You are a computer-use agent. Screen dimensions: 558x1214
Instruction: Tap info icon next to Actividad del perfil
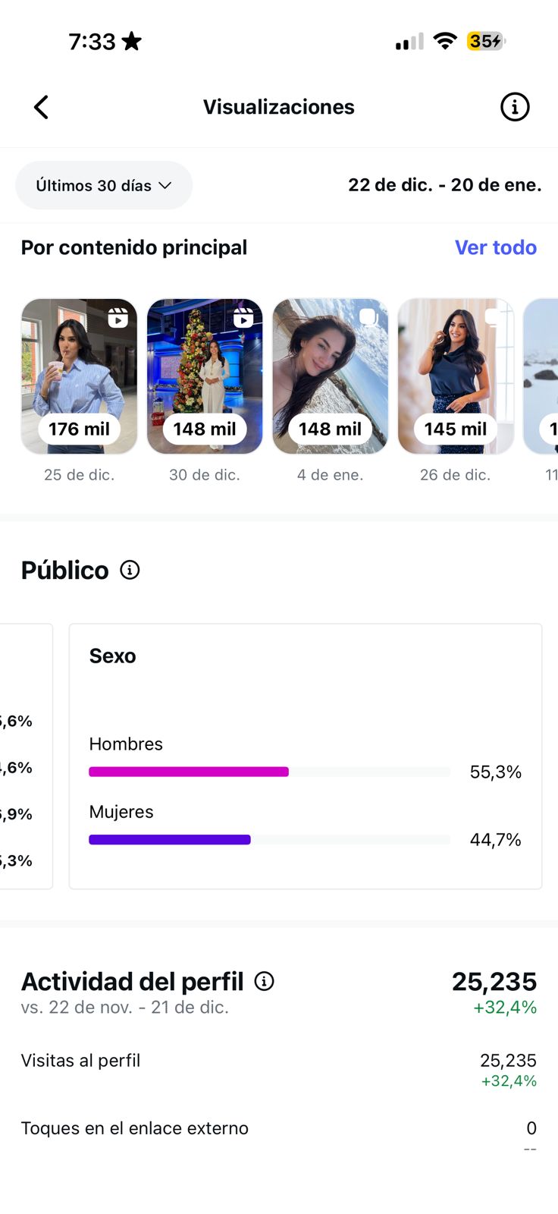point(264,981)
